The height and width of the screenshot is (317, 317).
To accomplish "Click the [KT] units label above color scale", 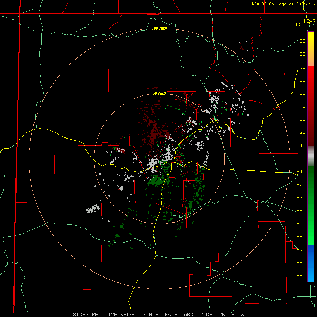I will point(301,24).
